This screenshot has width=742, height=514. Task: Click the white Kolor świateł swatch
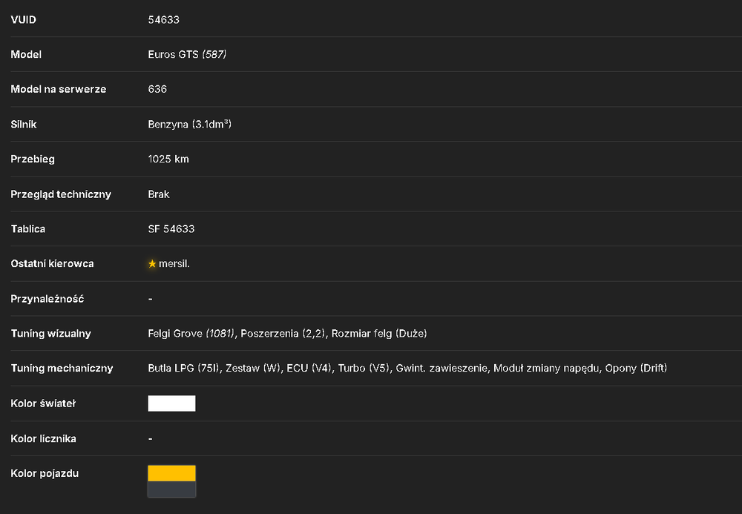tap(172, 403)
